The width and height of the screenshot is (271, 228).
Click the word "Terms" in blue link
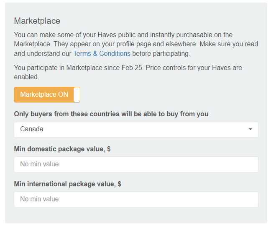click(82, 53)
